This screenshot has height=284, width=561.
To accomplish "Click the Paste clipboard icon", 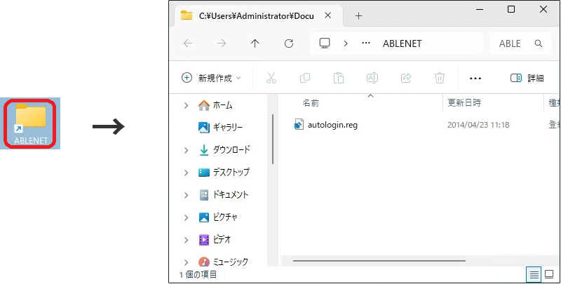I will point(339,78).
